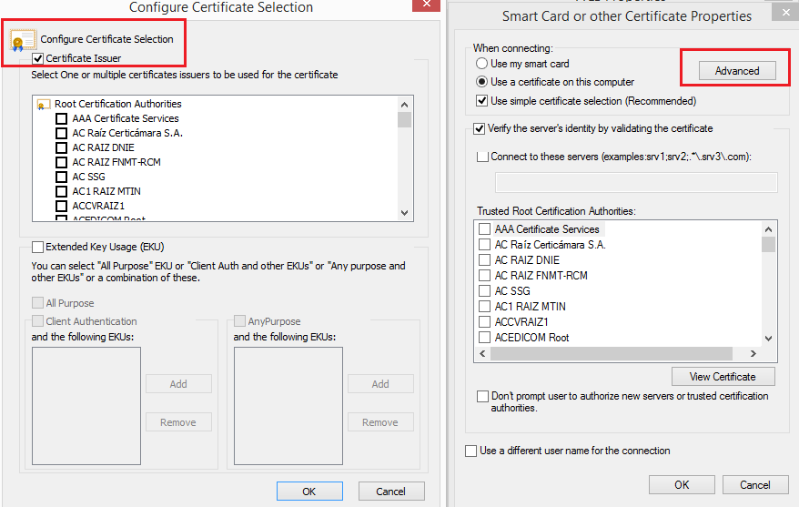This screenshot has height=507, width=799.
Task: Cancel the Smart Card Certificate Properties dialog
Action: click(754, 485)
